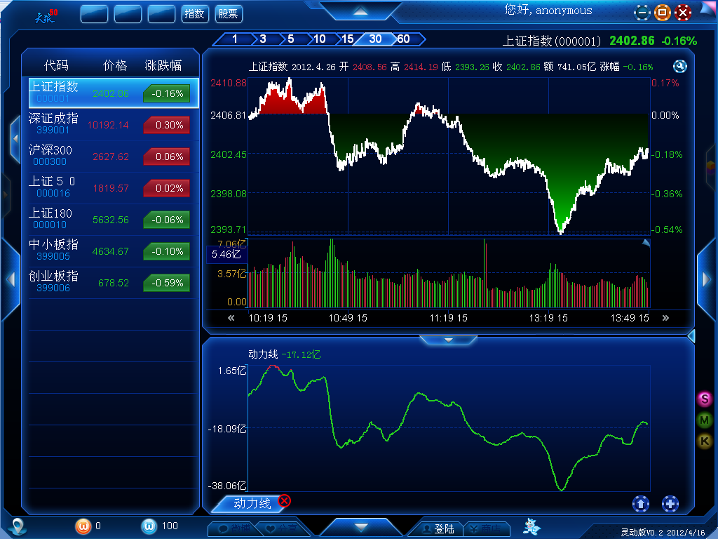The width and height of the screenshot is (718, 539).
Task: Click the blue up-arrow circle icon
Action: [641, 504]
